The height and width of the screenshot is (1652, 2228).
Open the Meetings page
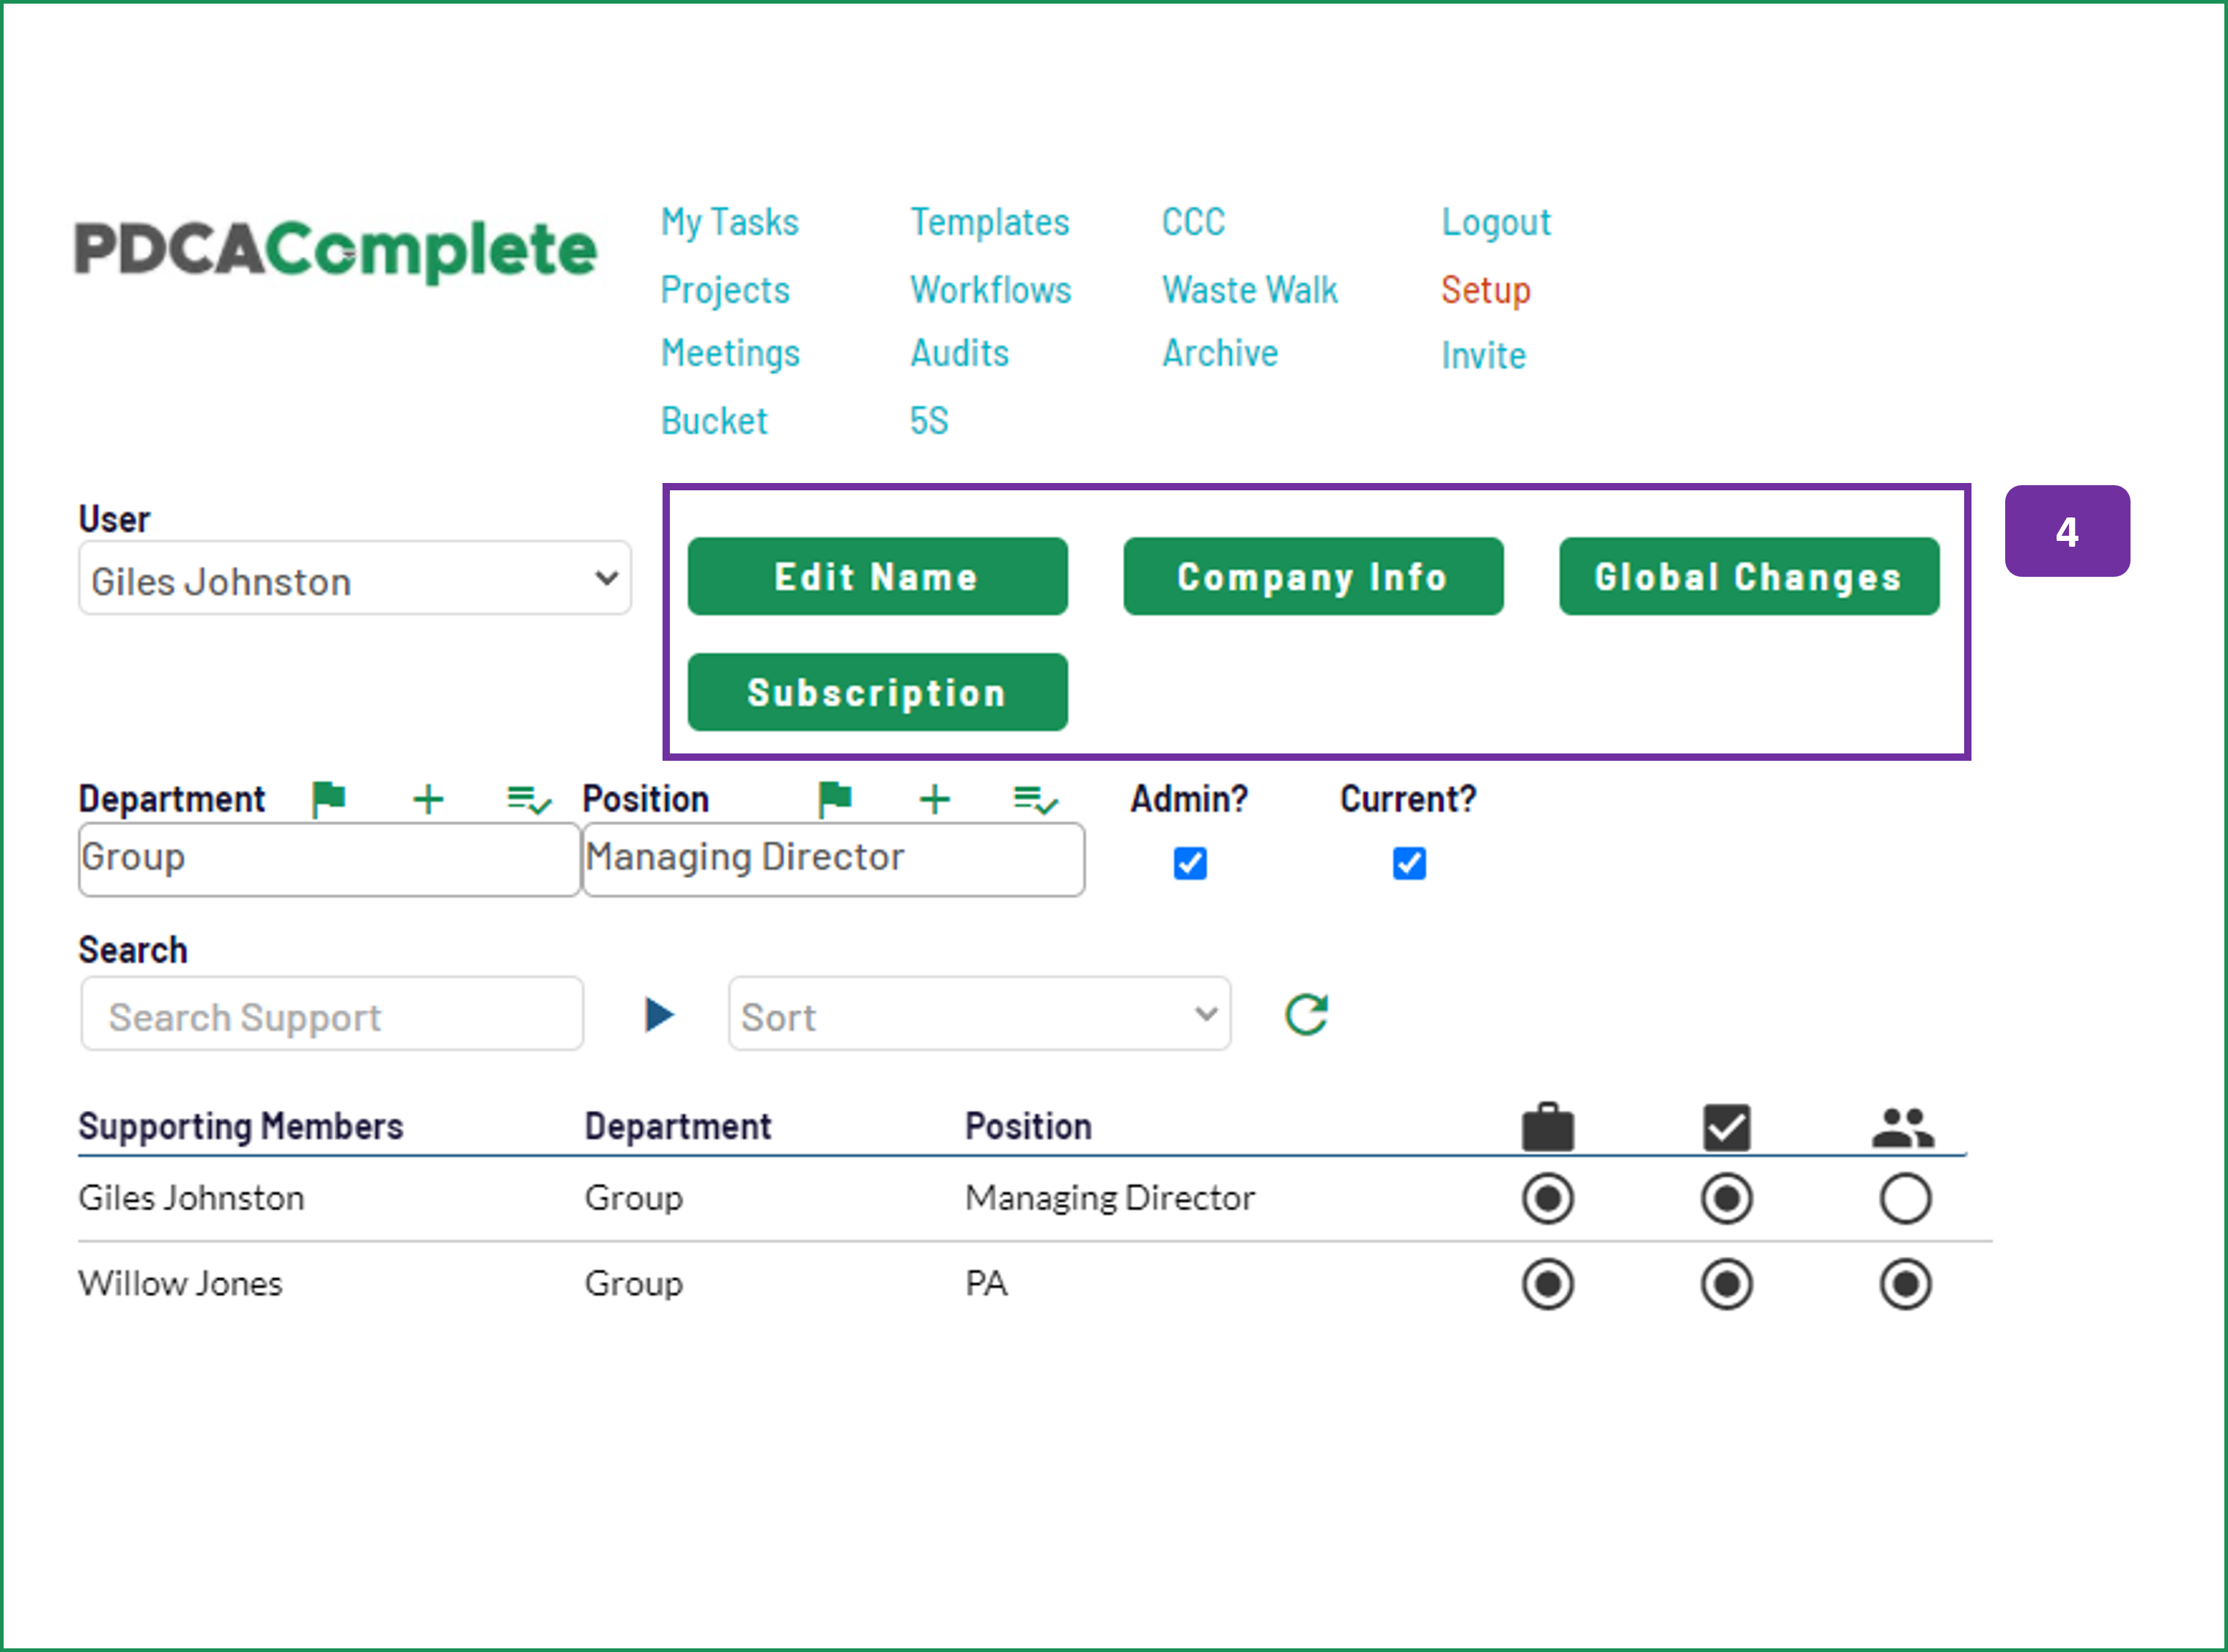click(x=730, y=353)
